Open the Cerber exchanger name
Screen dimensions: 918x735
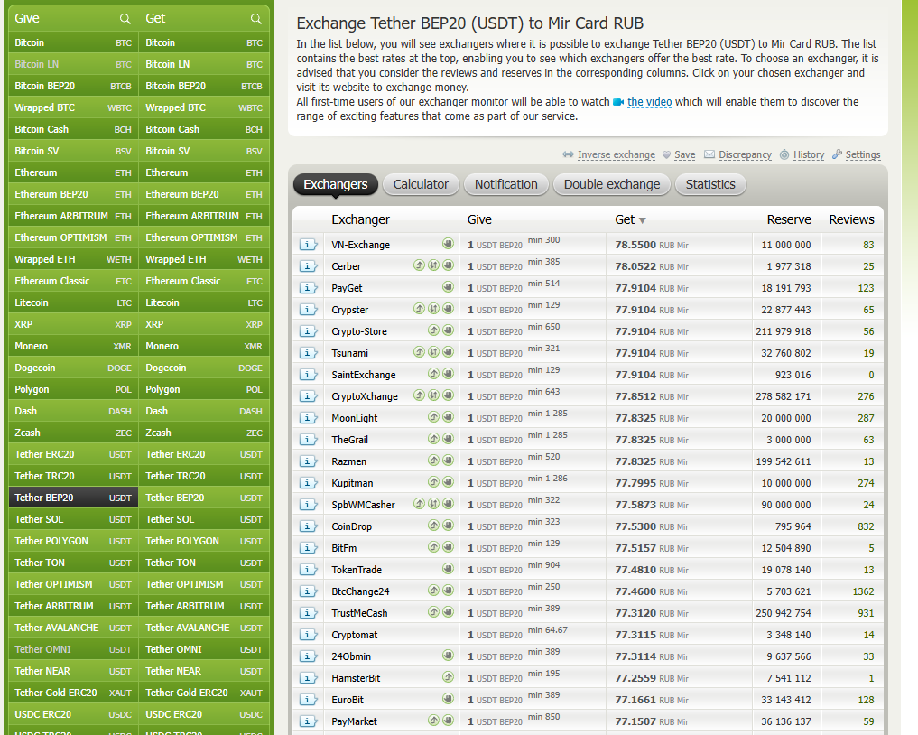tap(346, 266)
